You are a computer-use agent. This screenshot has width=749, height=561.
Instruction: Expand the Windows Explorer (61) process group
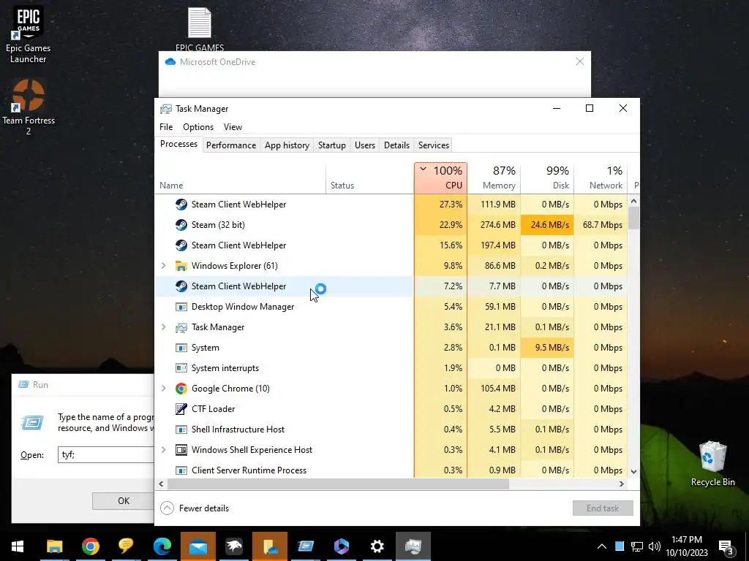(164, 266)
